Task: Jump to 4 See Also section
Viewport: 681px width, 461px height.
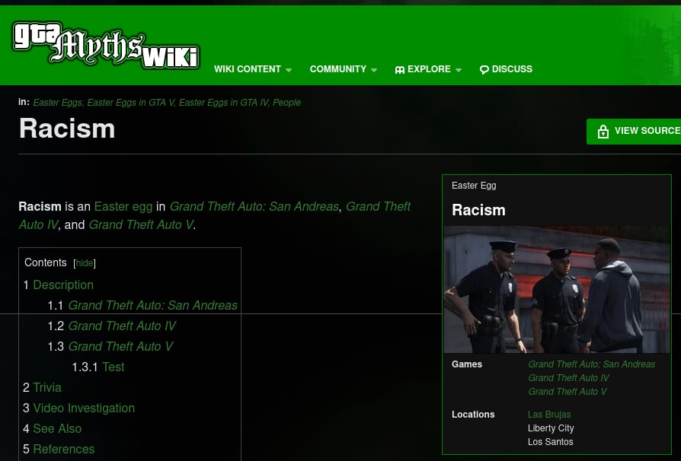Action: [x=57, y=429]
